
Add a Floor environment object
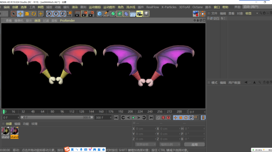[x=133, y=14]
